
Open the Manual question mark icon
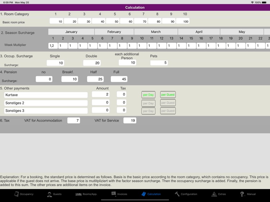pyautogui.click(x=242, y=194)
